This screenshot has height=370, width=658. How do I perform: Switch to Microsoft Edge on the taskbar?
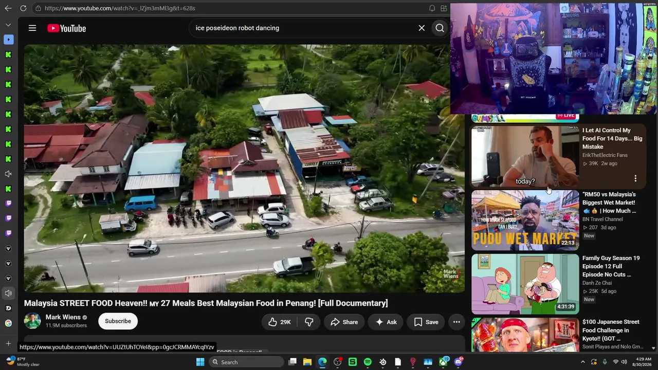pos(322,362)
